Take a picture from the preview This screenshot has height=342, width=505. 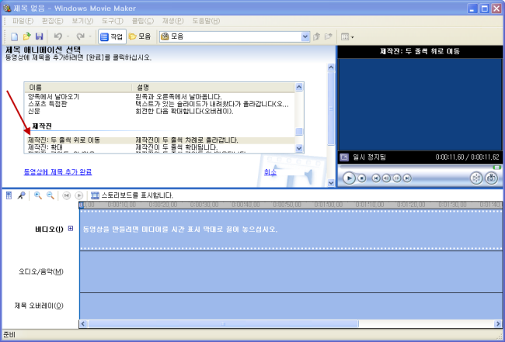pos(491,178)
